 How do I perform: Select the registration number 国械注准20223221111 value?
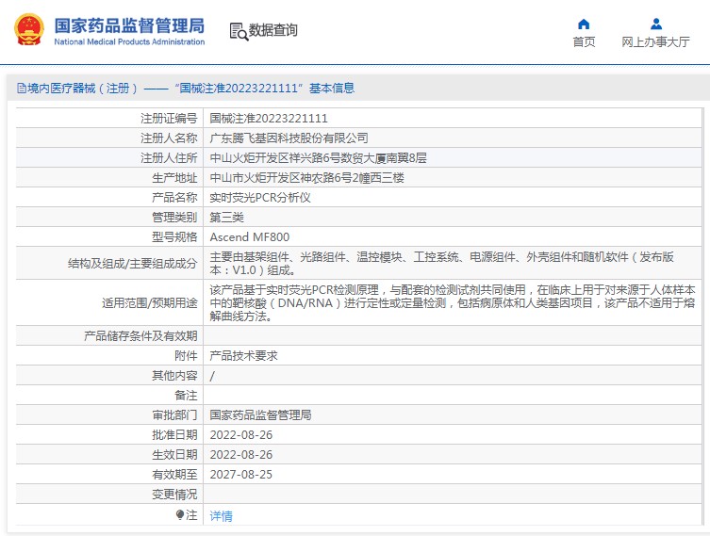click(x=269, y=119)
